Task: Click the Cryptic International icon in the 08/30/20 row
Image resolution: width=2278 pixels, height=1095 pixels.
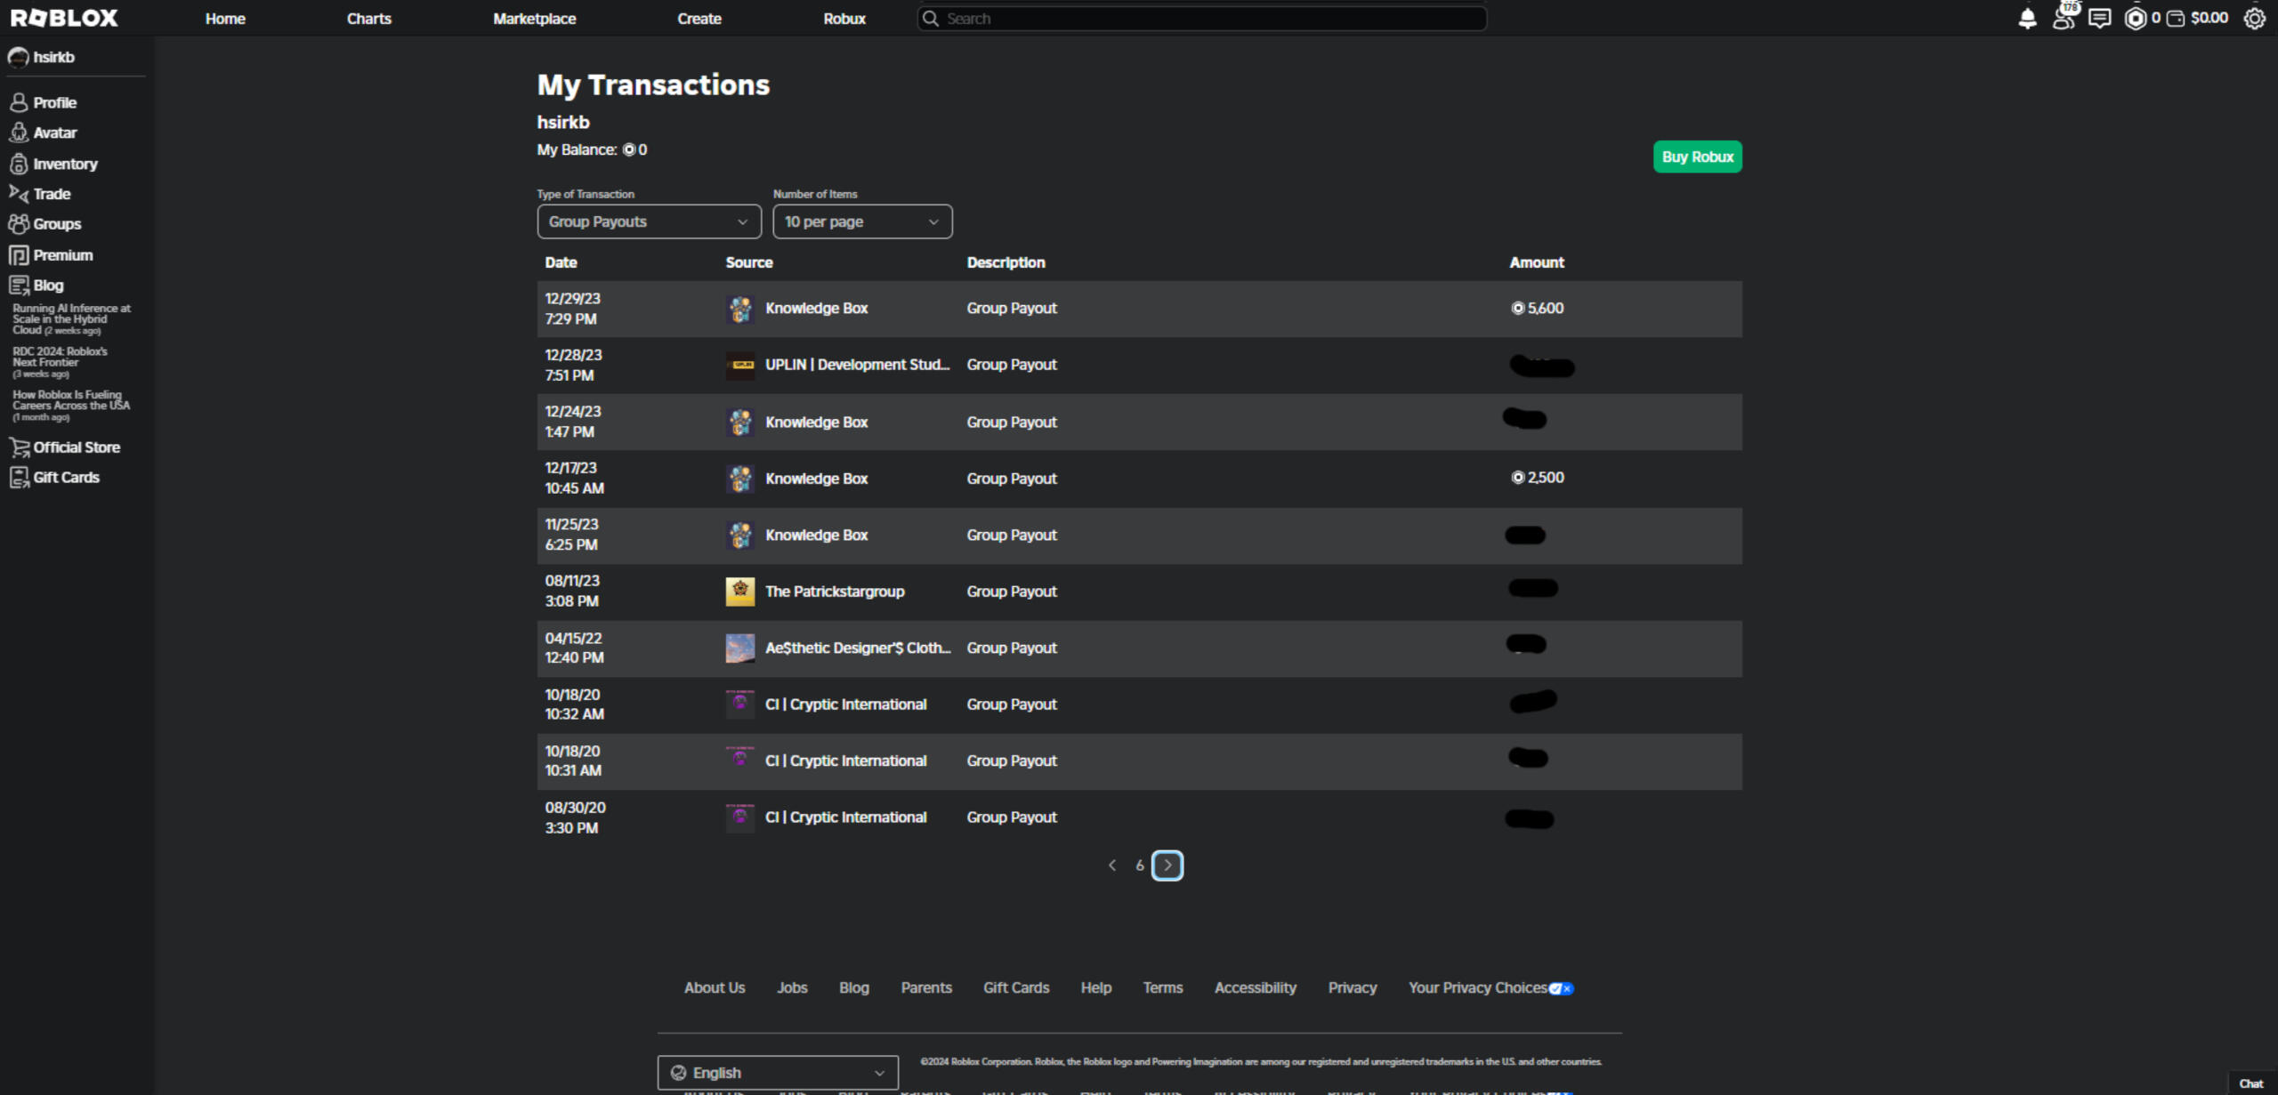Action: (740, 817)
